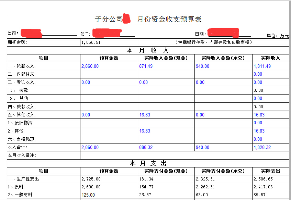
Task: Select the 生产性支出 budget amount 2,725.00
Action: pyautogui.click(x=89, y=178)
